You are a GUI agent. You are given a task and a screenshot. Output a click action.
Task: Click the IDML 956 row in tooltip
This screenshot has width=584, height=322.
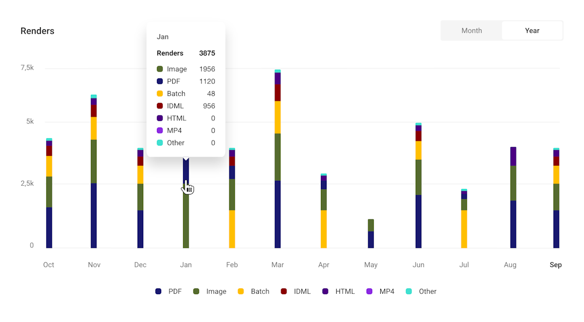pyautogui.click(x=186, y=106)
